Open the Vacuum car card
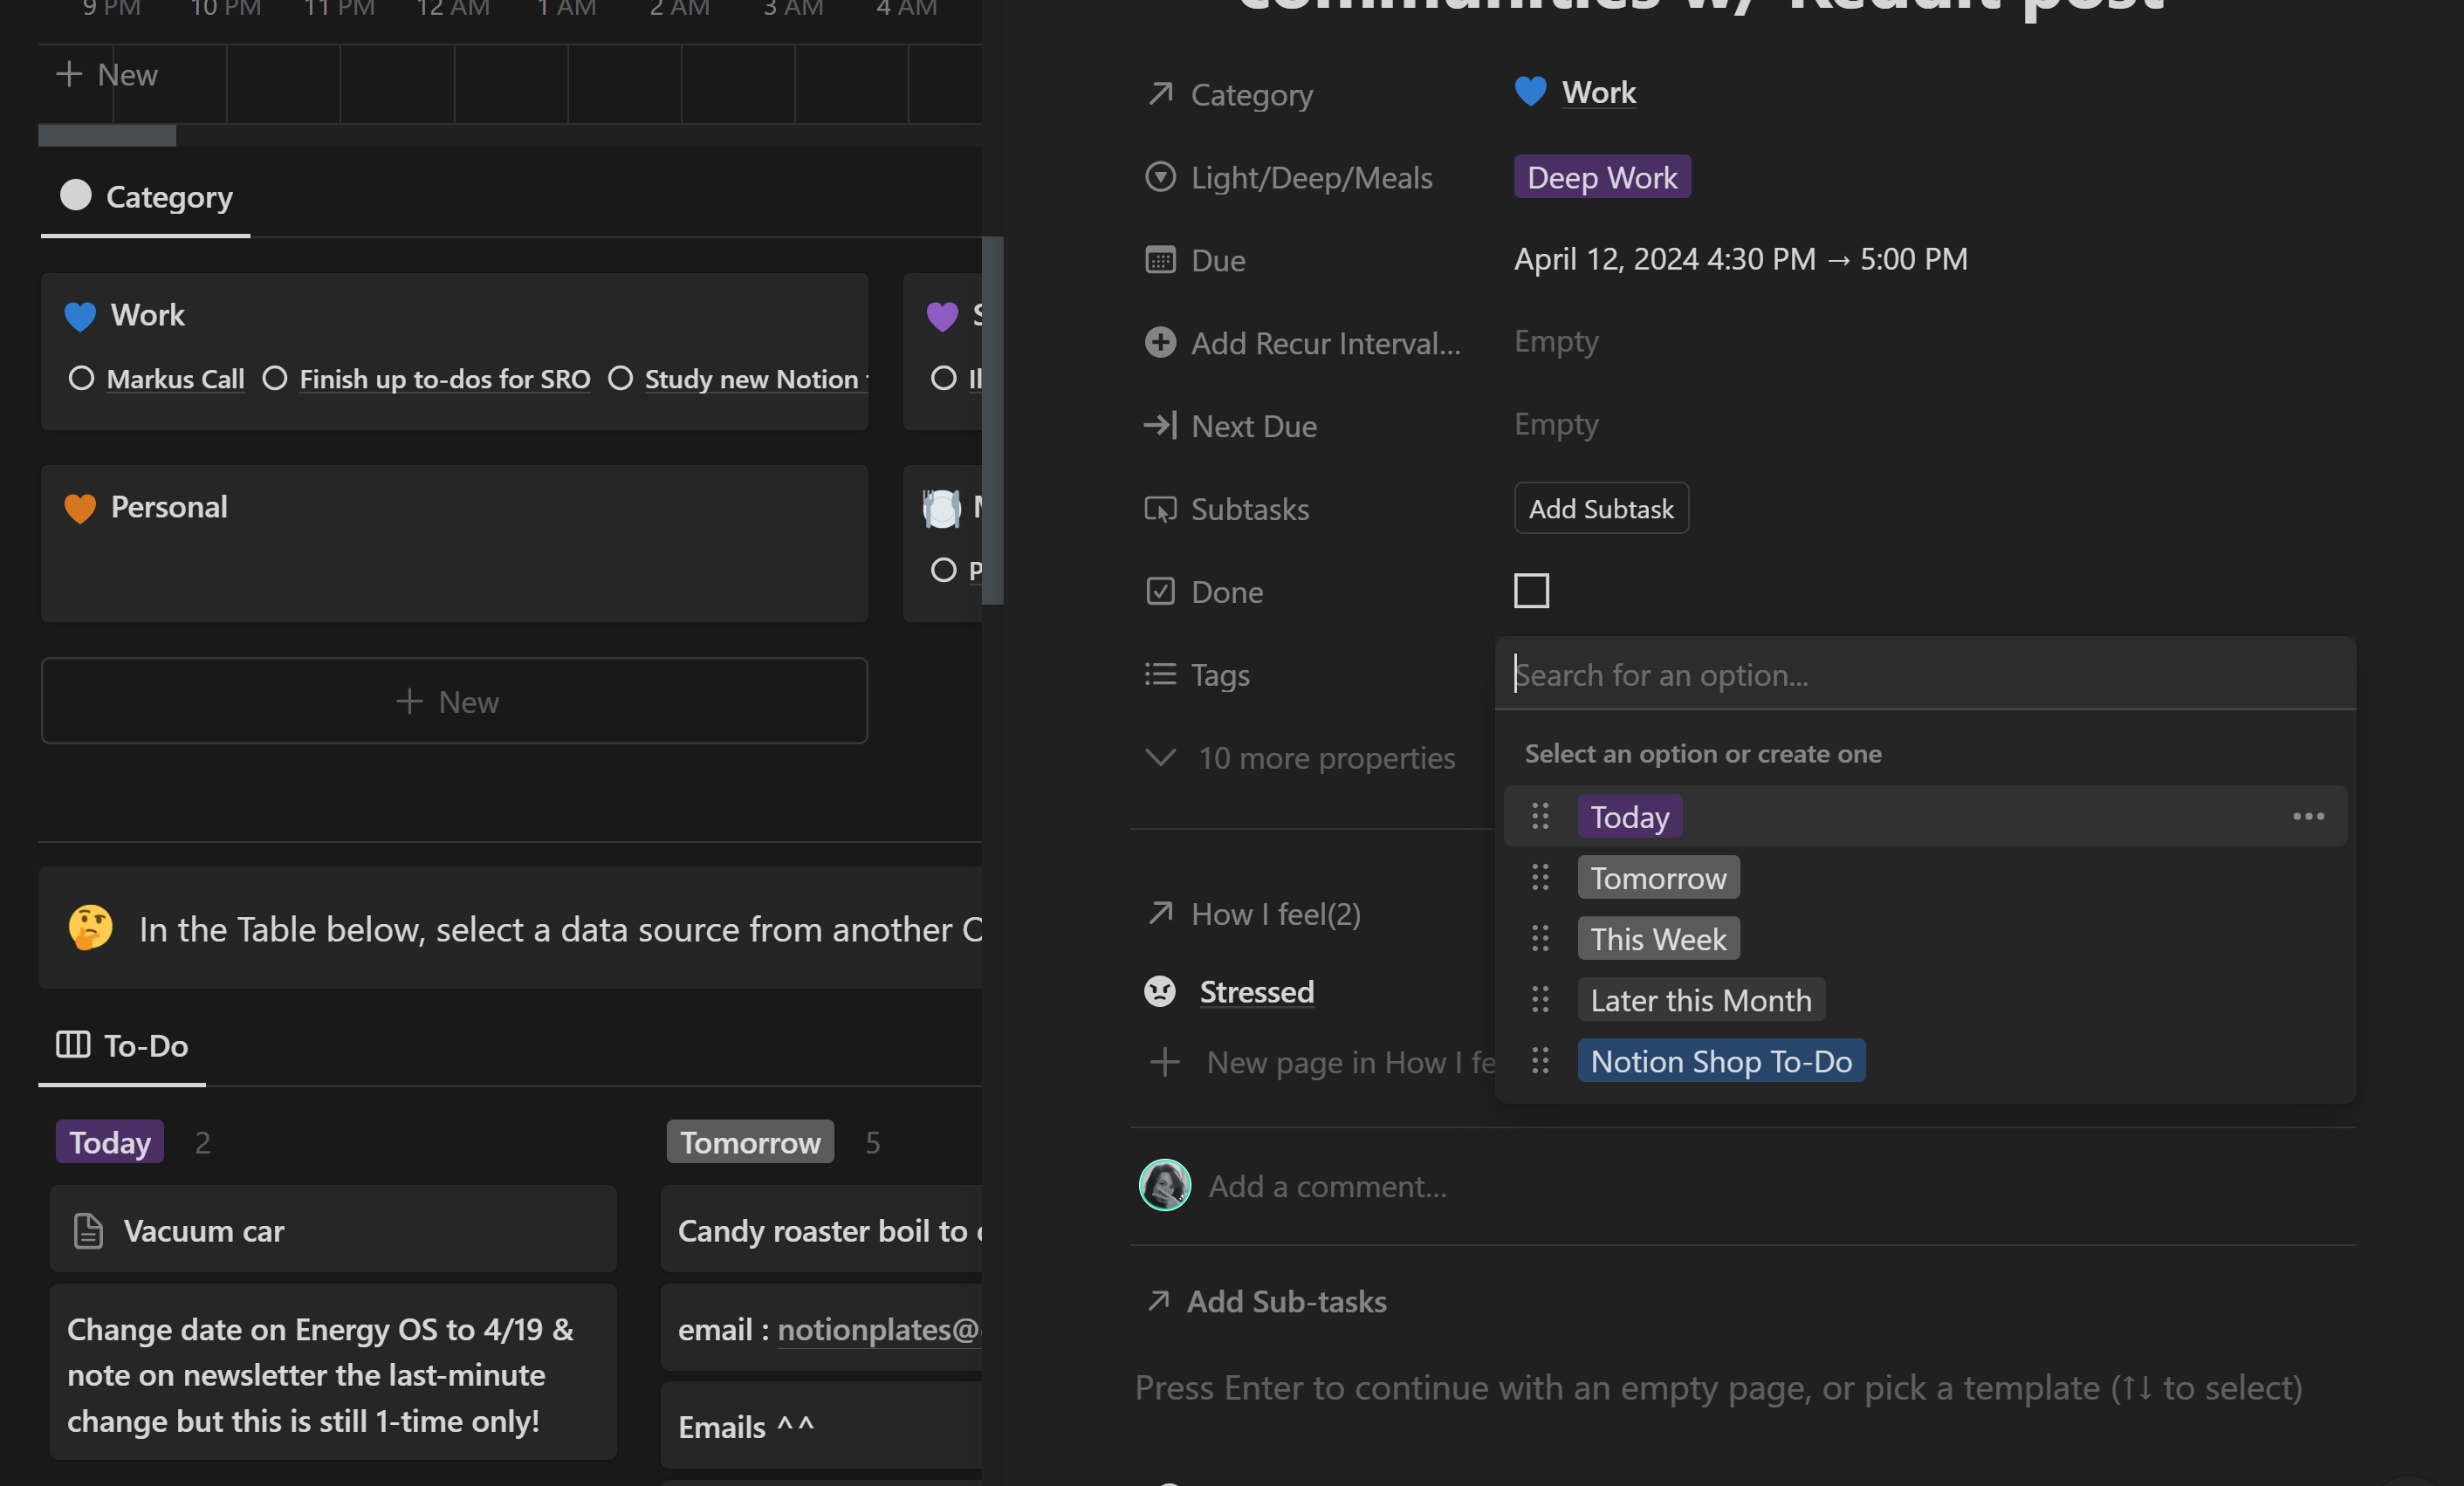The height and width of the screenshot is (1486, 2464). click(333, 1230)
